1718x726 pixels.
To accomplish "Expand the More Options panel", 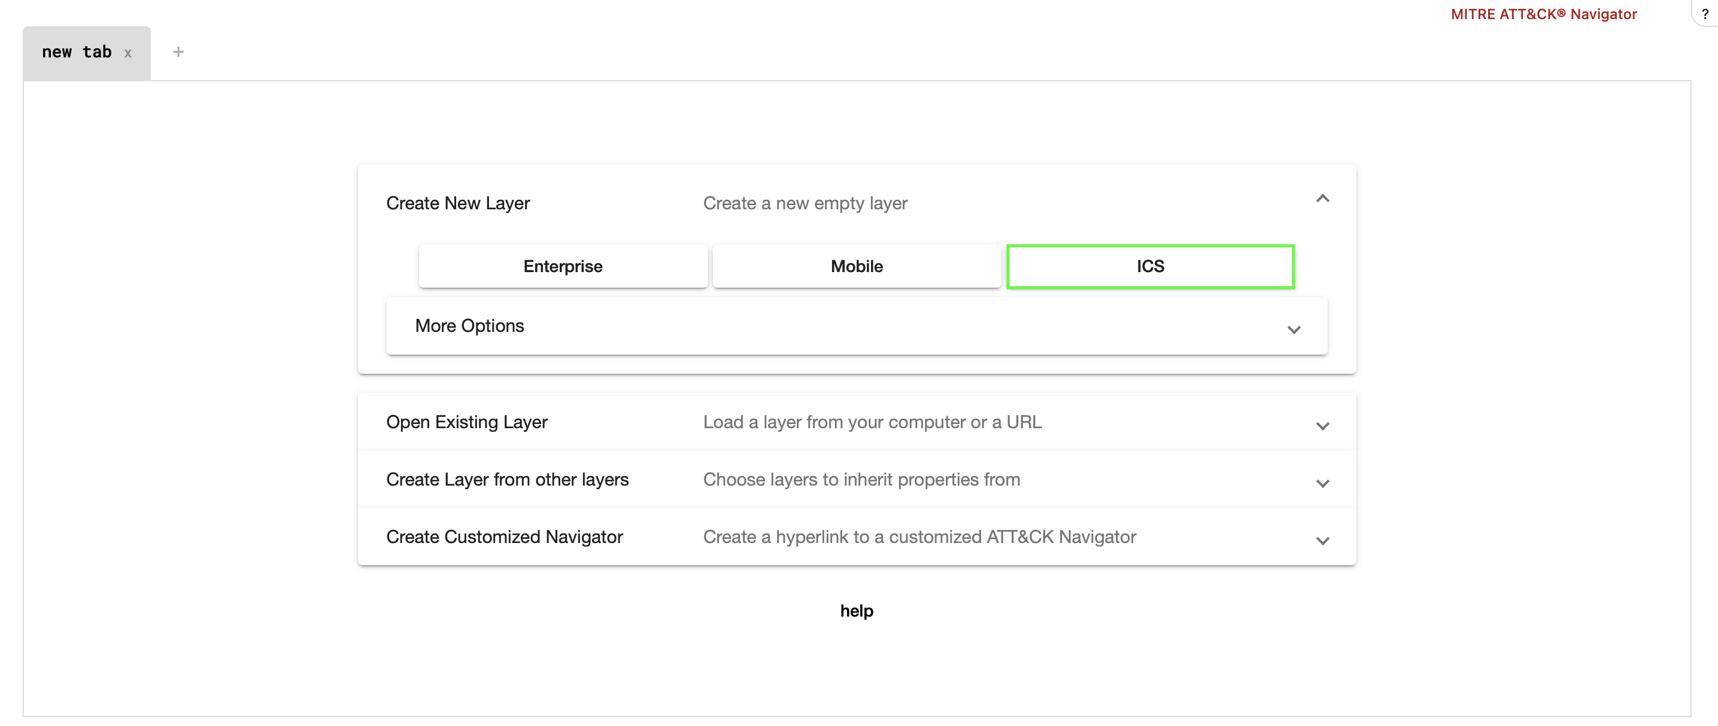I will (469, 326).
